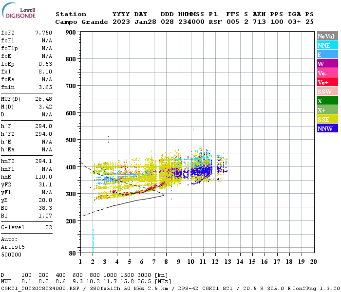Select the NNE cyan legend swatch
Viewport: 341px width, 292px height.
(x=327, y=45)
